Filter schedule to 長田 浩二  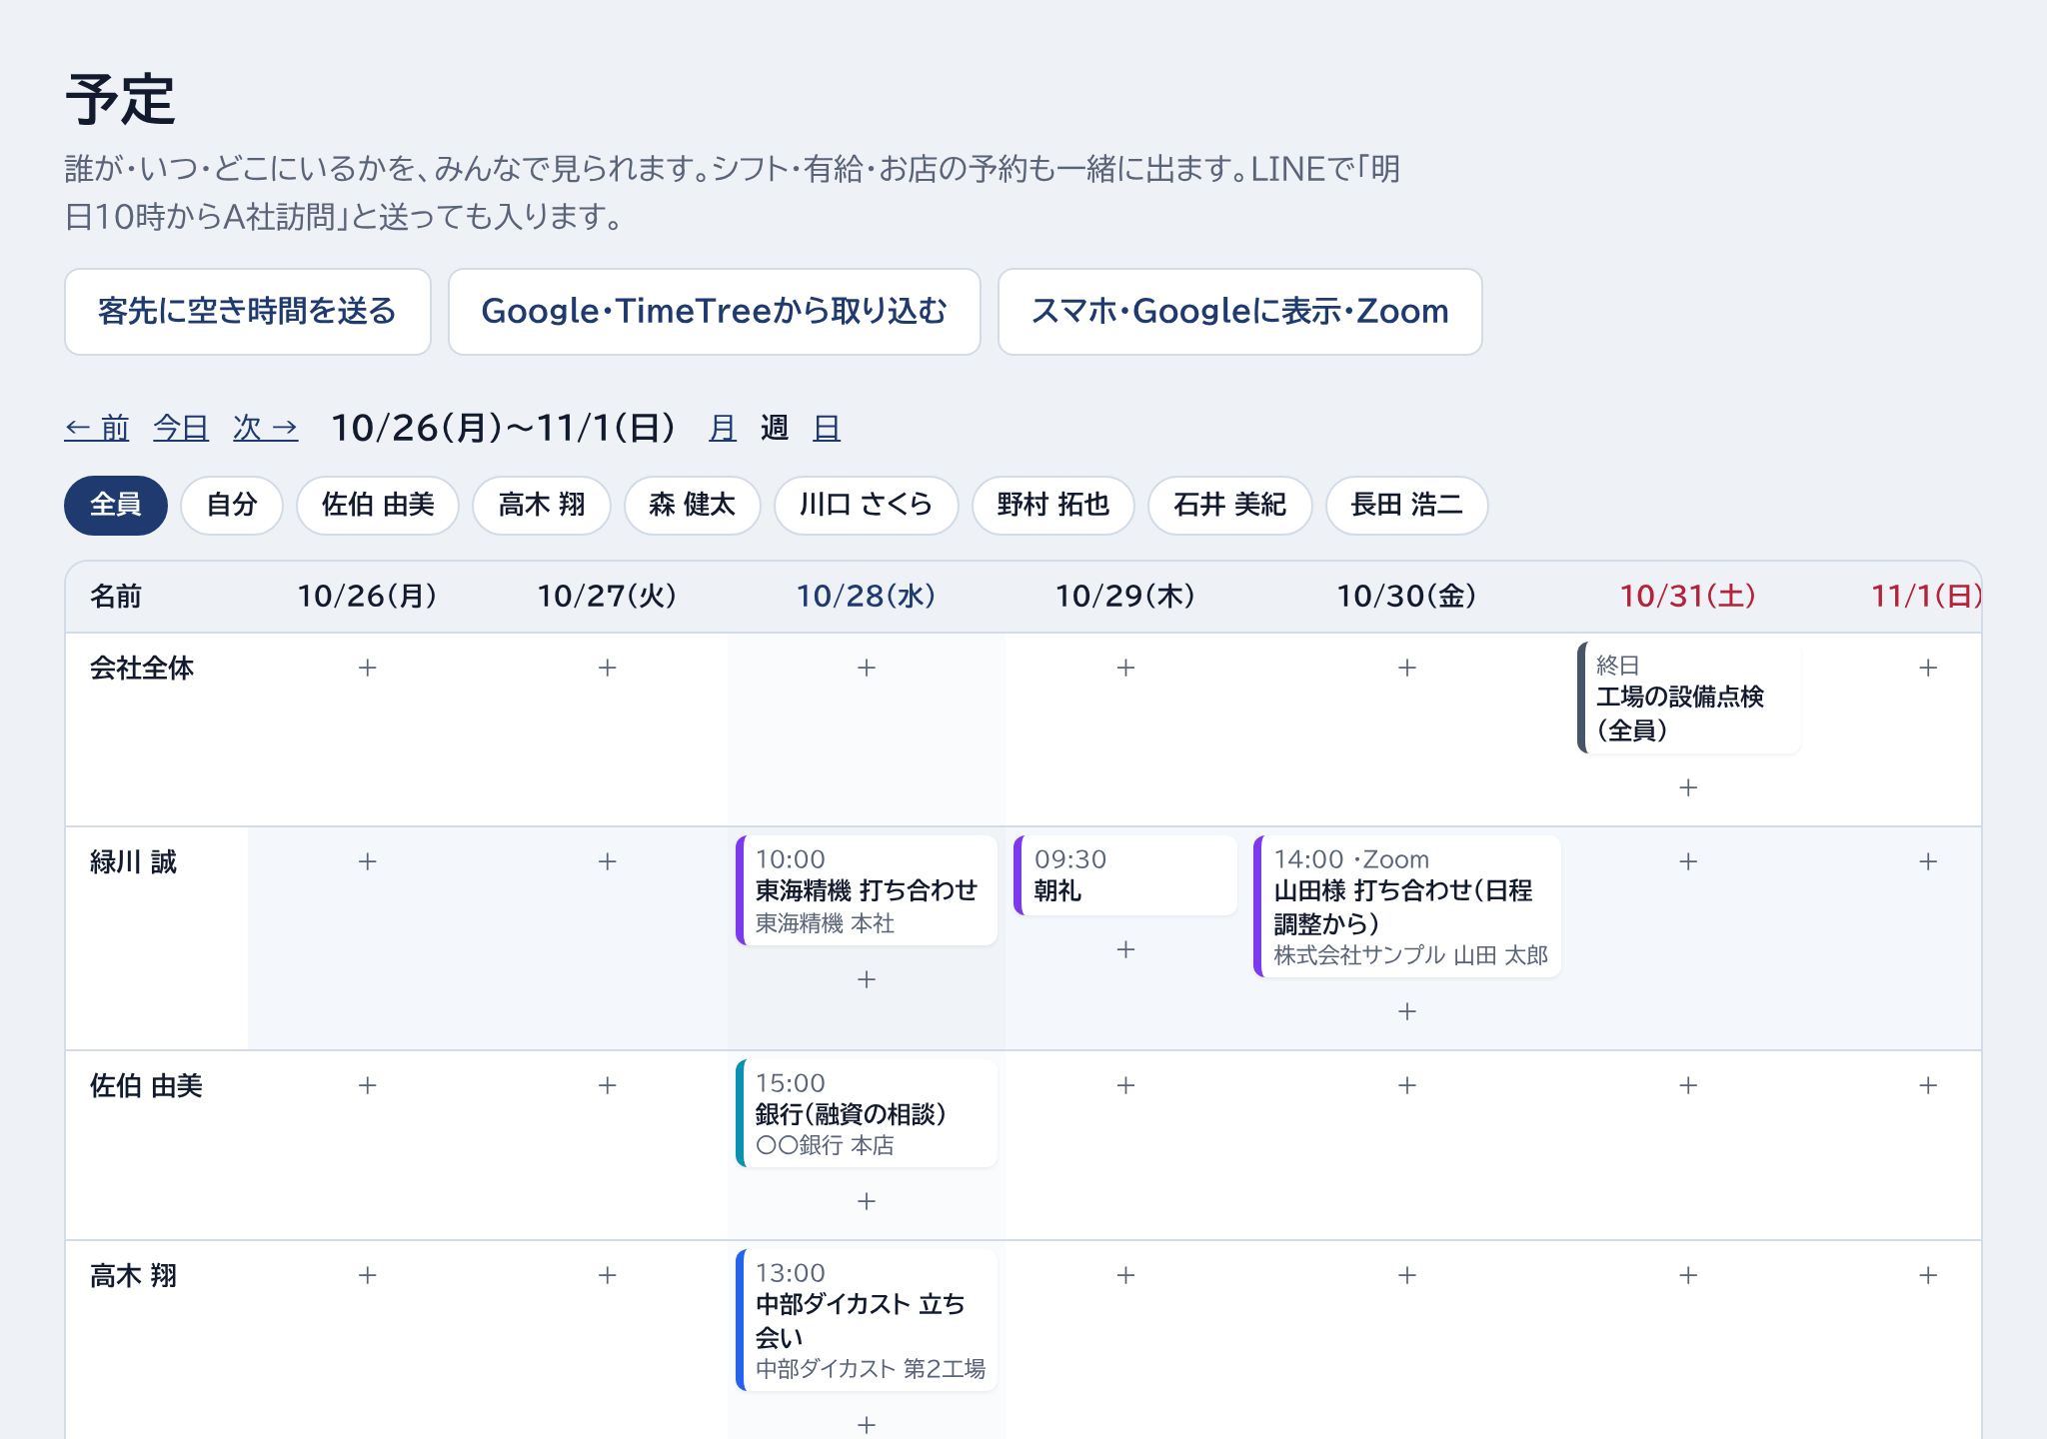pos(1407,506)
